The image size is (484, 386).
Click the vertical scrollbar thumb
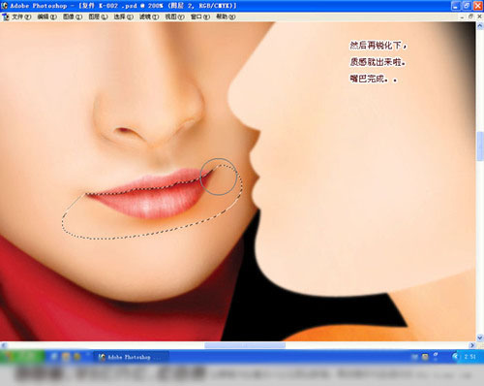tap(480, 146)
